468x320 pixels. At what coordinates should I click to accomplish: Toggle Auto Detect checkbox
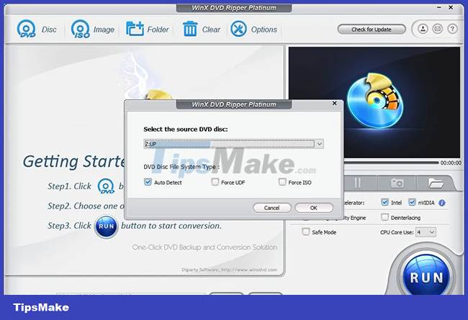coord(148,182)
